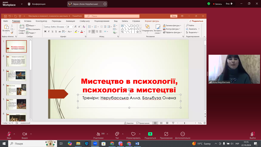
Task: Open the Приложения apps icon
Action: click(x=166, y=134)
